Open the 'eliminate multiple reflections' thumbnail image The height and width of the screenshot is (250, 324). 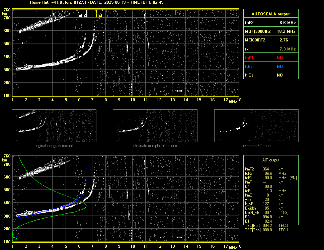click(x=155, y=126)
